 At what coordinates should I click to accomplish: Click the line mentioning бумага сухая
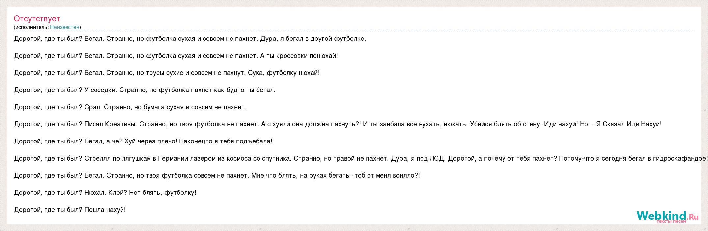coord(130,107)
